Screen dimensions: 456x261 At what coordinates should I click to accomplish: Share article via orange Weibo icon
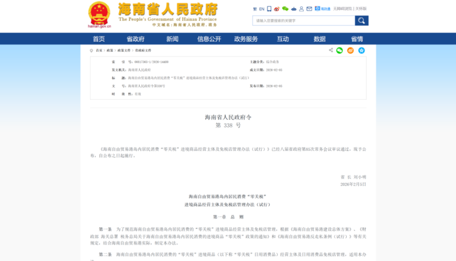point(350,51)
